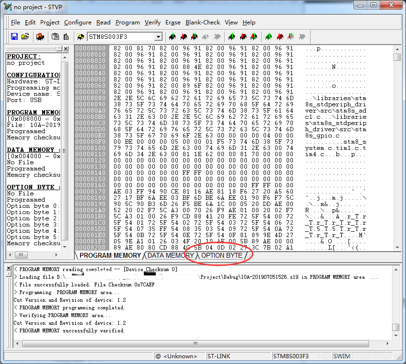Click the small arrow button atop side panel
The width and height of the screenshot is (406, 364).
click(x=59, y=48)
